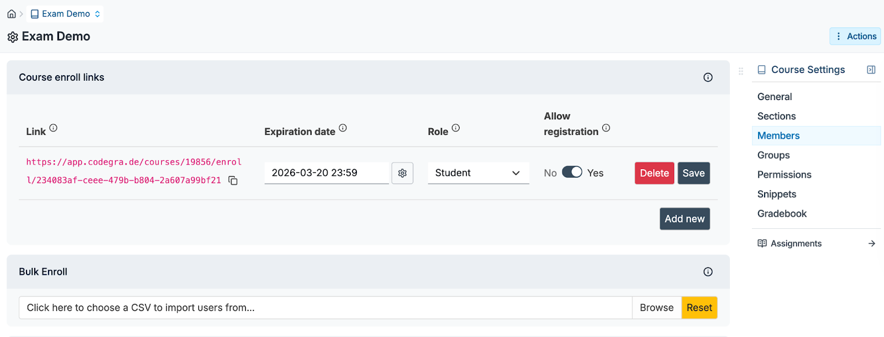Show info for Course enroll links
The width and height of the screenshot is (884, 337).
point(708,77)
